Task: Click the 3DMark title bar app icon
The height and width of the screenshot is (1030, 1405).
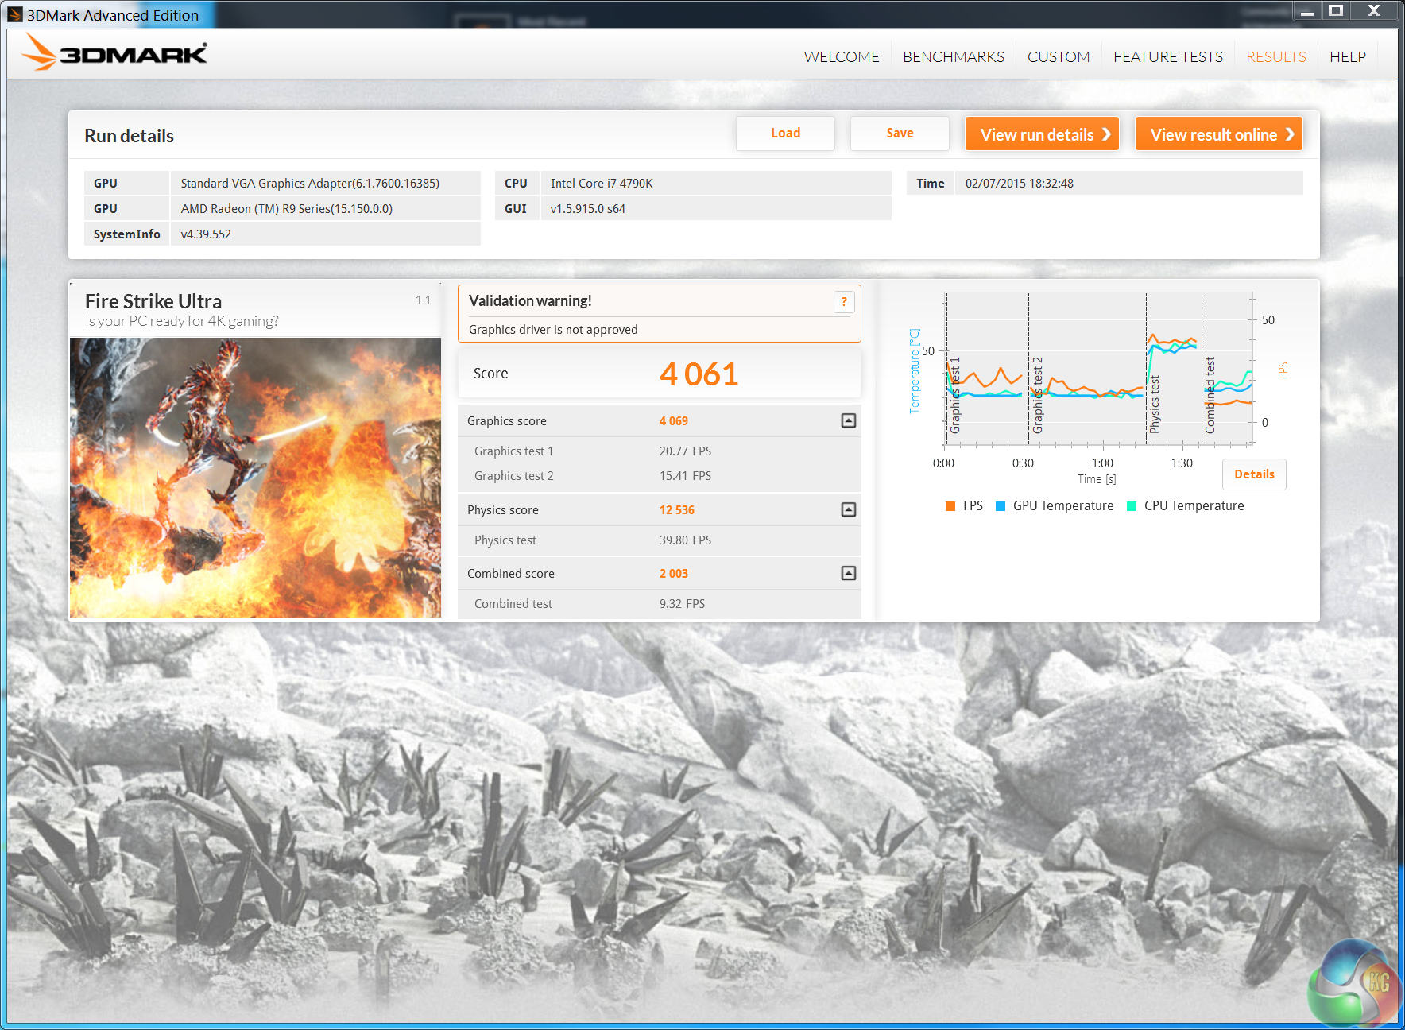Action: point(15,14)
